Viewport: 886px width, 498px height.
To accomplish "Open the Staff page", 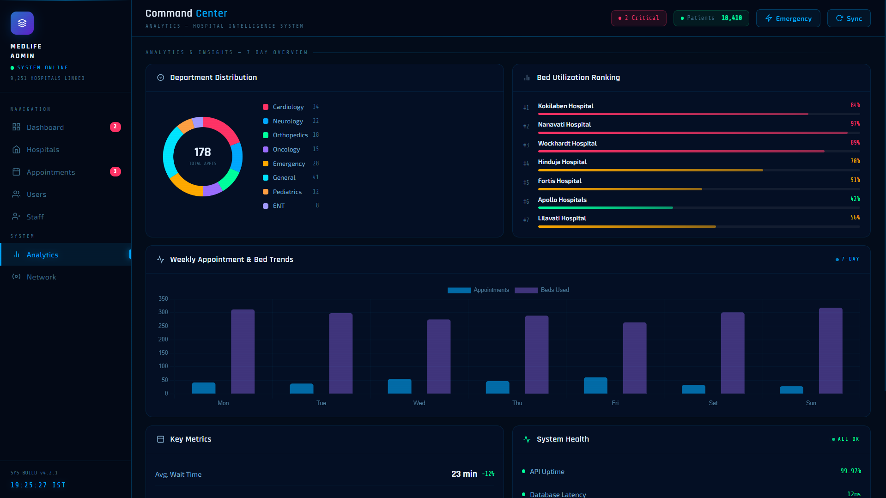I will click(x=66, y=217).
